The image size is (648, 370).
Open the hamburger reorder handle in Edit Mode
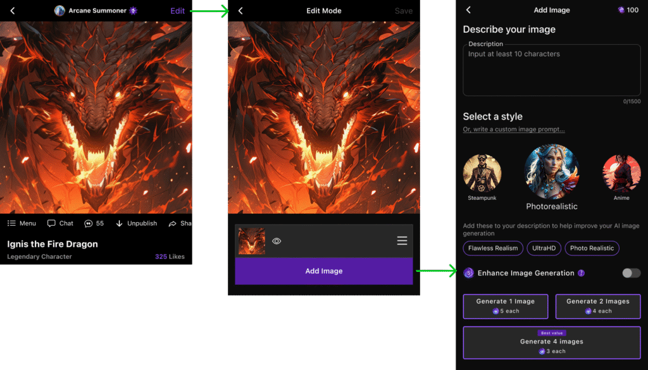point(402,241)
